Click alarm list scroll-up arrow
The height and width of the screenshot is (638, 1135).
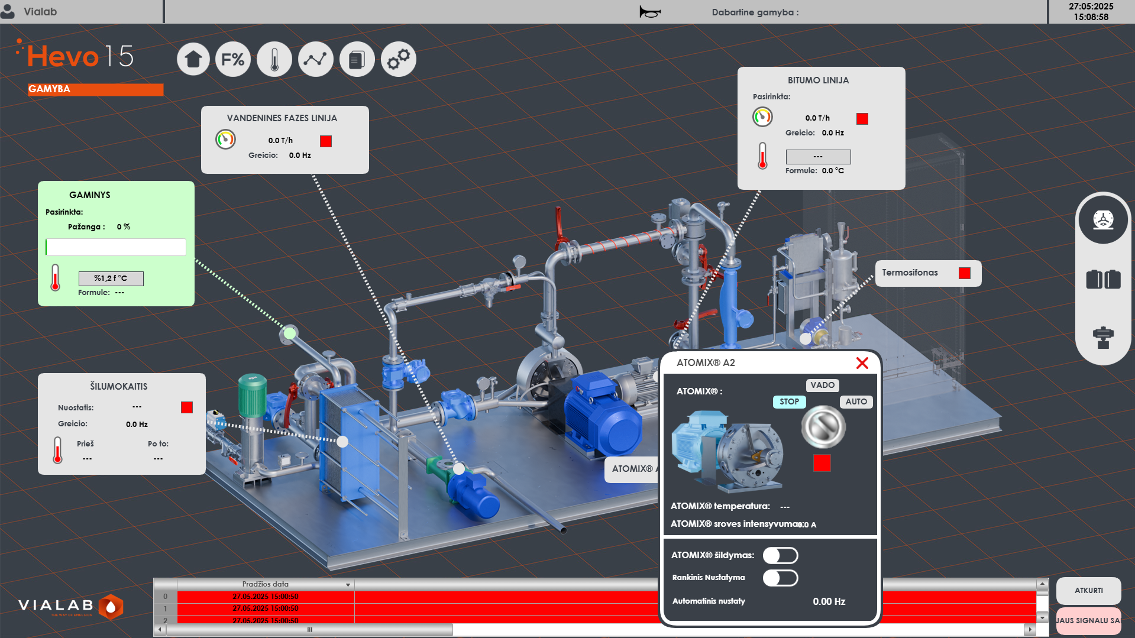pos(1042,584)
